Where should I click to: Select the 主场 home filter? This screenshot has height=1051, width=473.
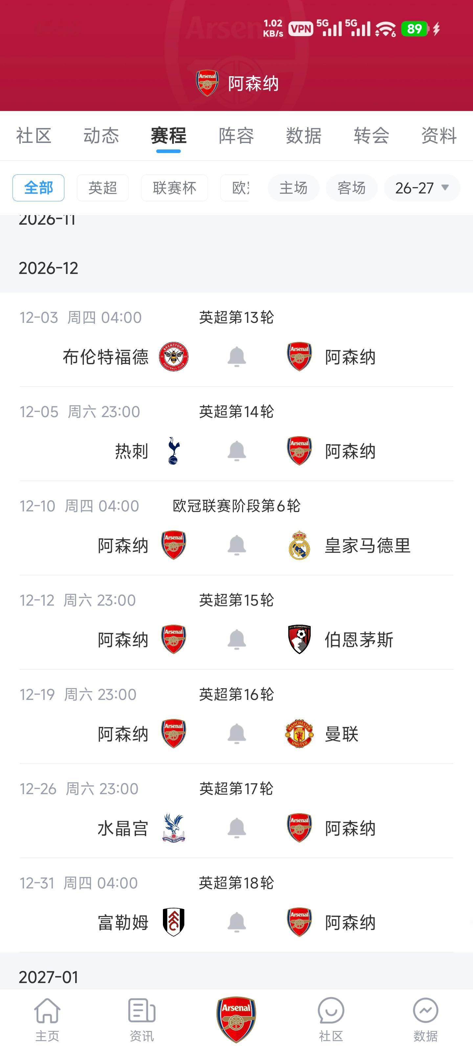[293, 188]
